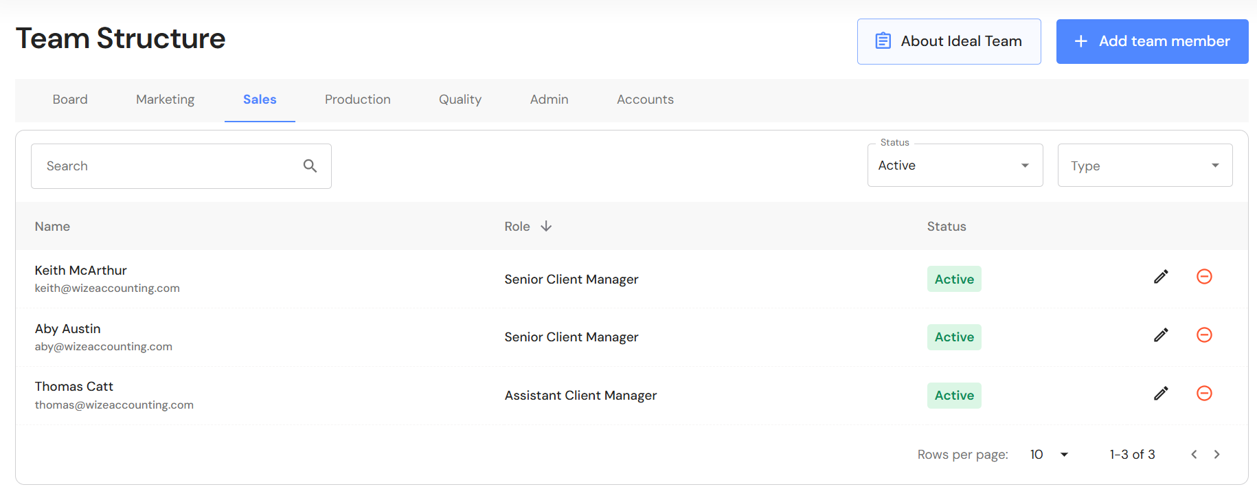Viewport: 1257px width, 500px height.
Task: Change the rows per page value
Action: 1049,455
